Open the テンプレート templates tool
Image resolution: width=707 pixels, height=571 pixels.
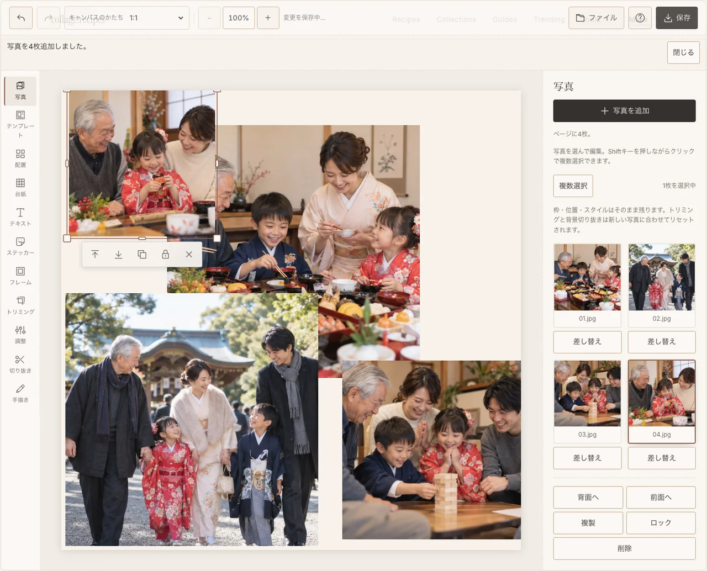click(x=20, y=123)
